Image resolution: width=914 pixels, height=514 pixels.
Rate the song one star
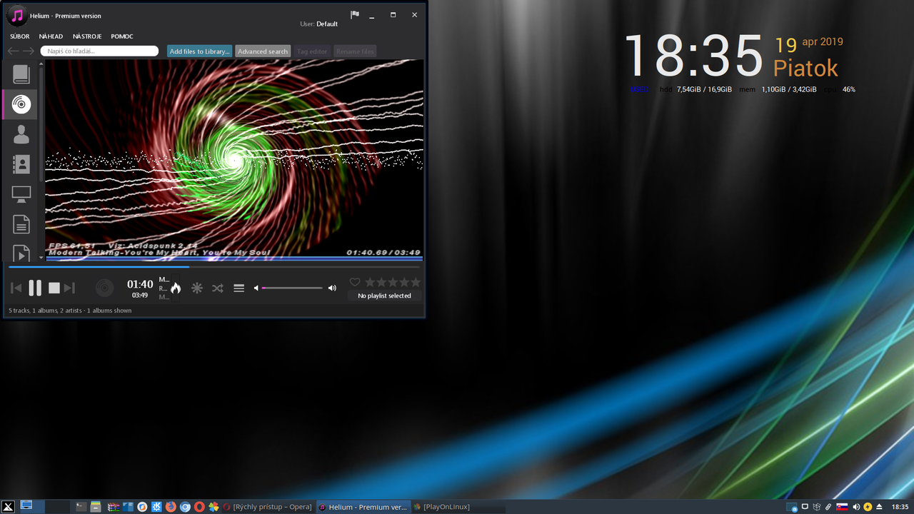click(x=371, y=283)
